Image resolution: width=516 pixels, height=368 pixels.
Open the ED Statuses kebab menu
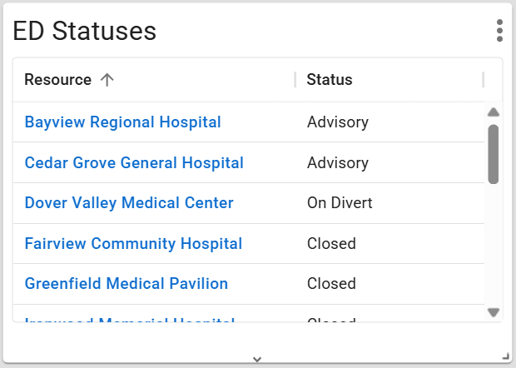tap(499, 31)
